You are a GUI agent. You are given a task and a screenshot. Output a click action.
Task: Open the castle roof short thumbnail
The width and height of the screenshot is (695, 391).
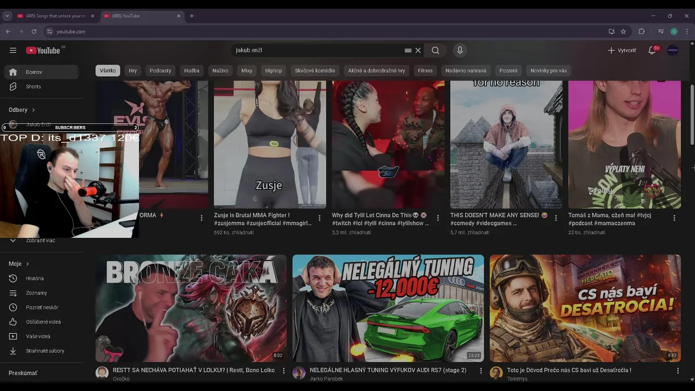(506, 144)
